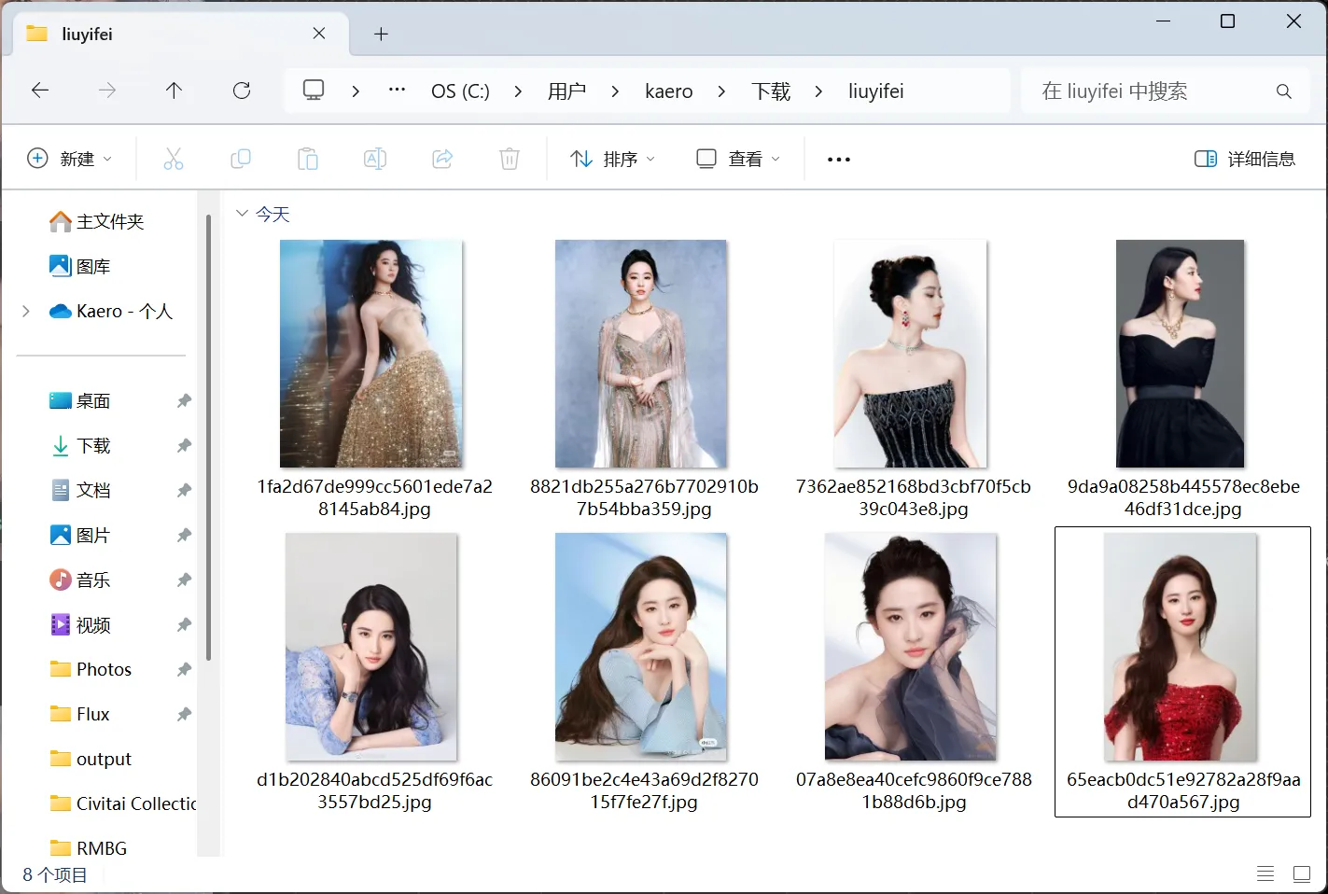Toggle pin on 图片 quick access item

[184, 535]
